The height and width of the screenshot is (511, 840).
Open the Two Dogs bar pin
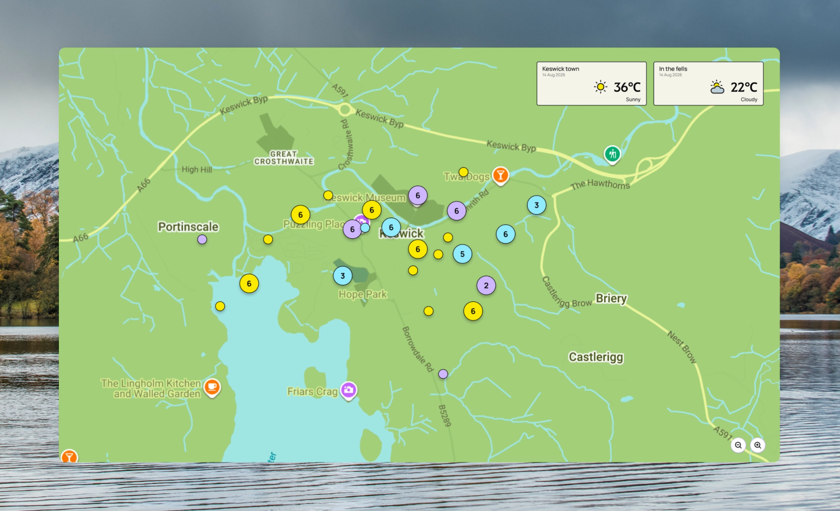coord(501,176)
